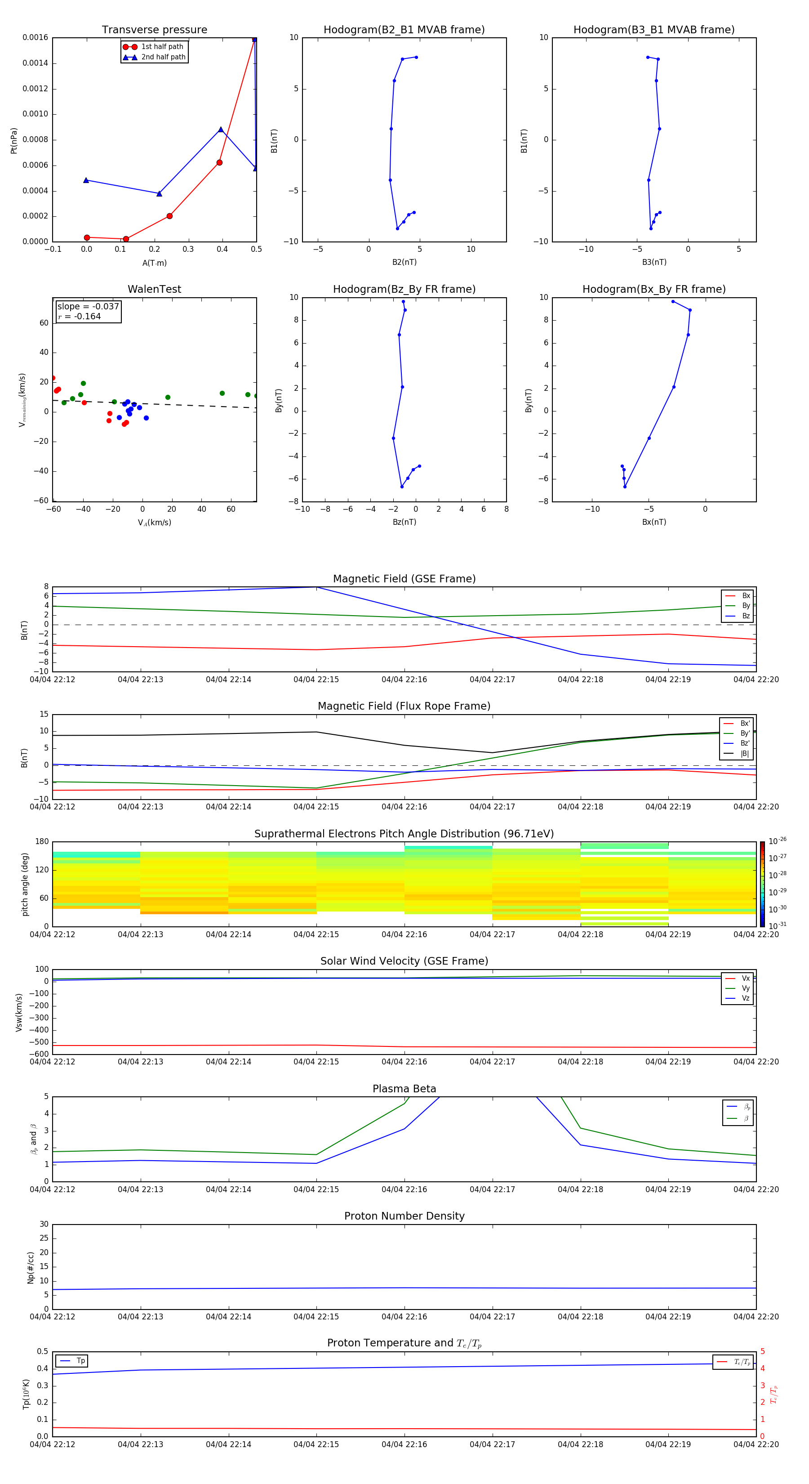This screenshot has height=1484, width=809.
Task: Click 'Hodogram(Bx_By FR frame)' title
Action: click(x=654, y=289)
